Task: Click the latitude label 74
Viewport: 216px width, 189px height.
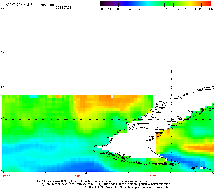Action: (x=2, y=118)
